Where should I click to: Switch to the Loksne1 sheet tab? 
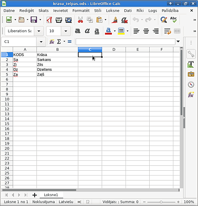point(51,195)
